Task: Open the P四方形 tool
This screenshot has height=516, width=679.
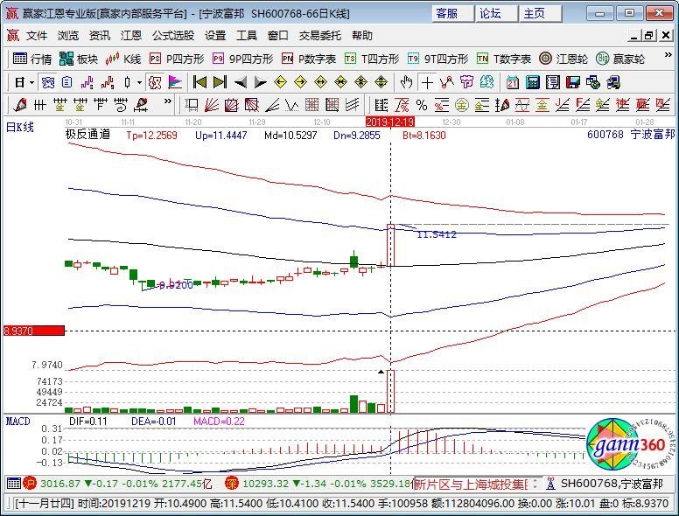Action: coord(177,59)
